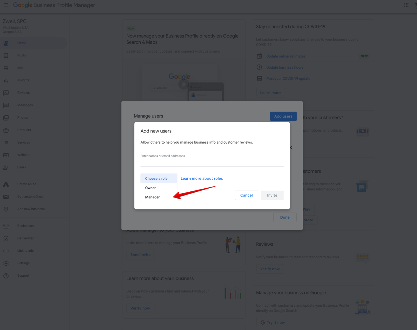
Task: Close the Manage users dialog X
Action: [291, 147]
